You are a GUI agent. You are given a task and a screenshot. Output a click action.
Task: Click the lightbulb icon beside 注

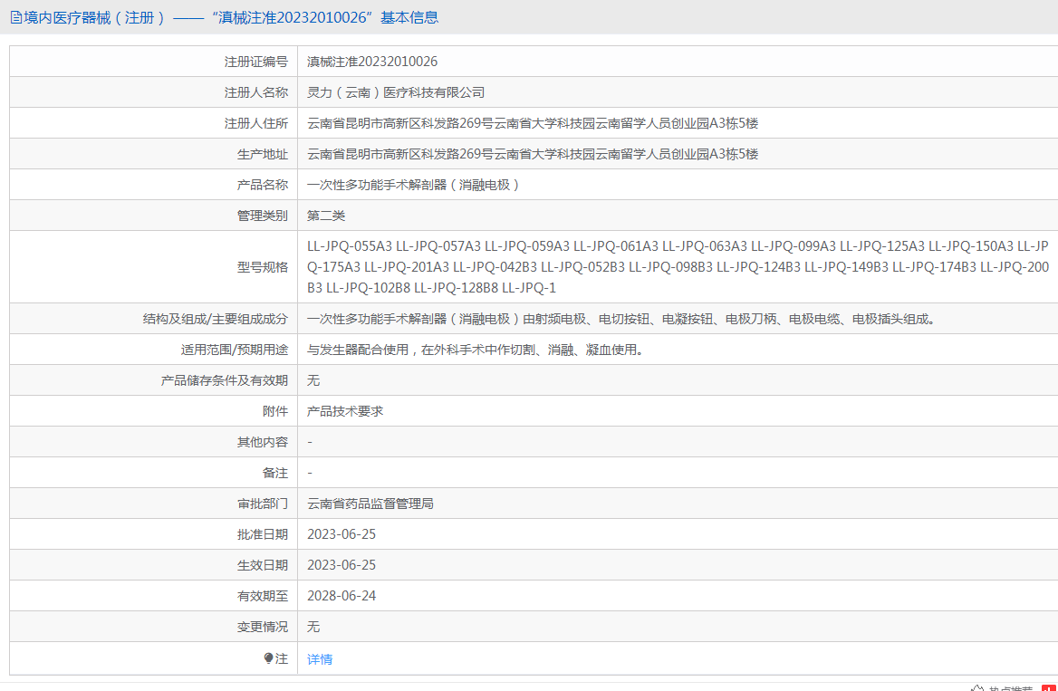(x=268, y=657)
